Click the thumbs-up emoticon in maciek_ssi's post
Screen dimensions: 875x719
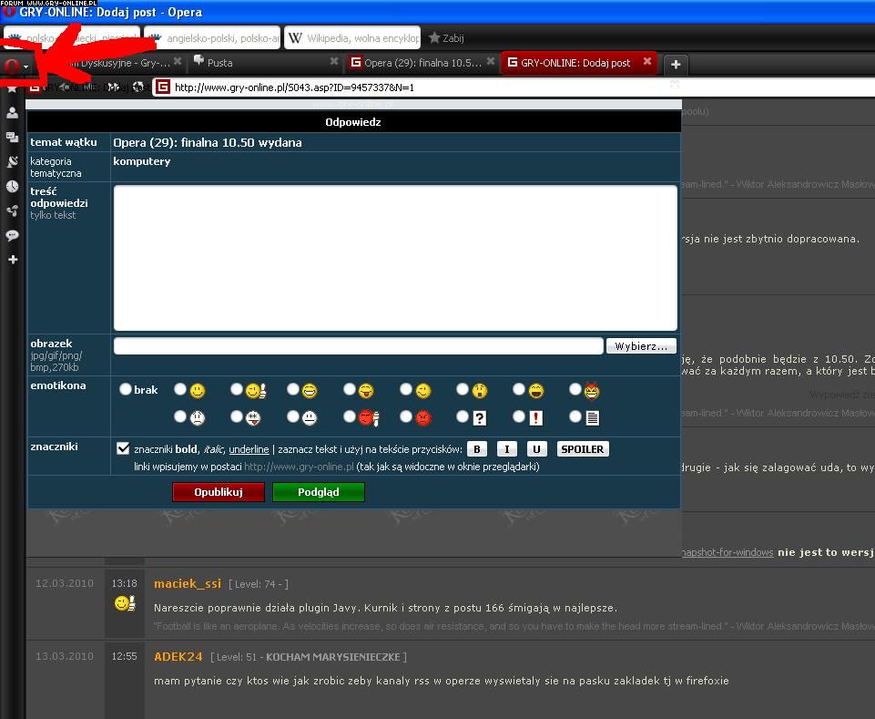pos(125,603)
